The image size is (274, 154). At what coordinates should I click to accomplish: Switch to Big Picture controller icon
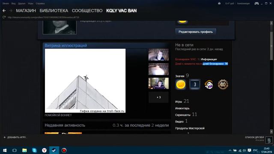(x=256, y=3)
